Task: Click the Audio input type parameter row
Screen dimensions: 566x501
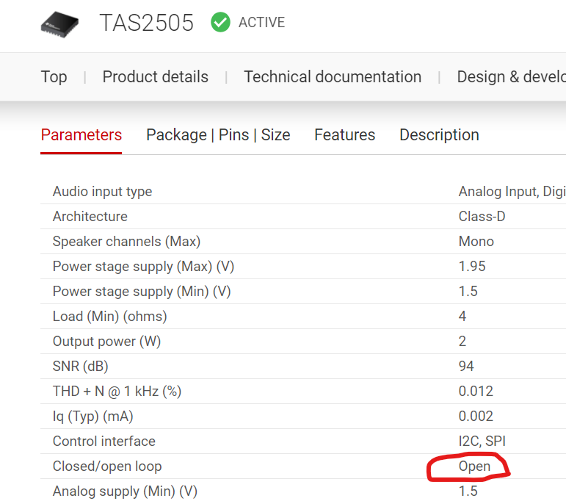Action: pyautogui.click(x=303, y=192)
